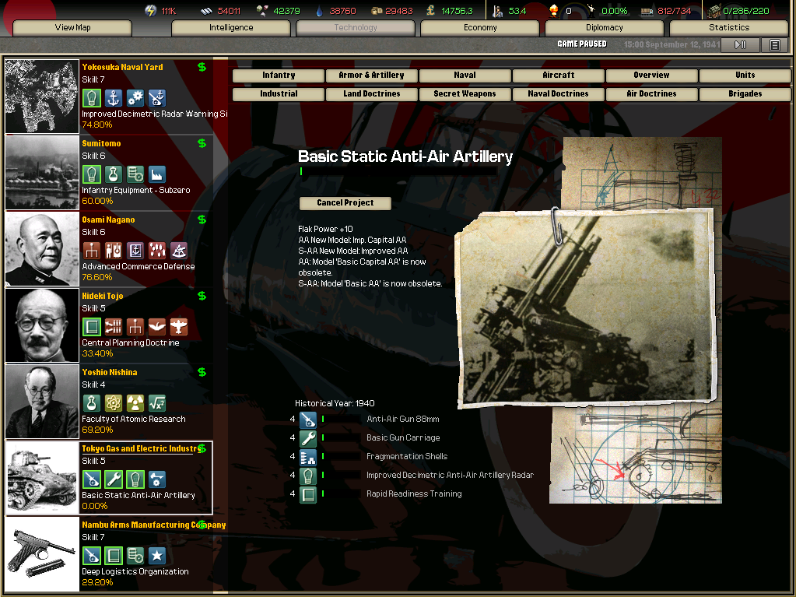
Task: Click the radiation icon under Yoshio Nishina
Action: tap(135, 403)
